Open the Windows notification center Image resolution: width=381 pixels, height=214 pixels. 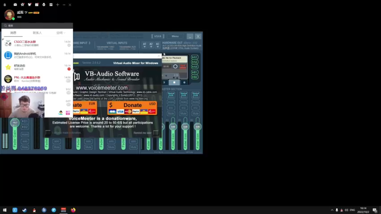coord(375,210)
